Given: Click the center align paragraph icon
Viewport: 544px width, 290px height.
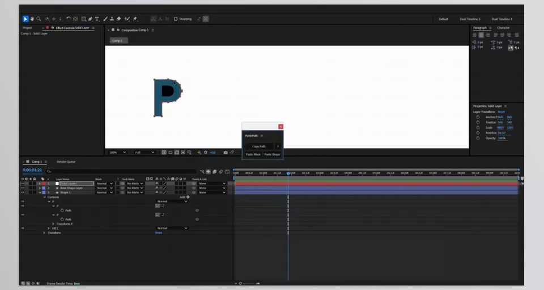Looking at the screenshot, I should [x=481, y=35].
